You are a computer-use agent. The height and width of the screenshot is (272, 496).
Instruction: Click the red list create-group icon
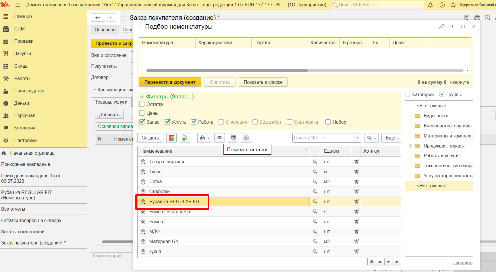click(x=171, y=138)
